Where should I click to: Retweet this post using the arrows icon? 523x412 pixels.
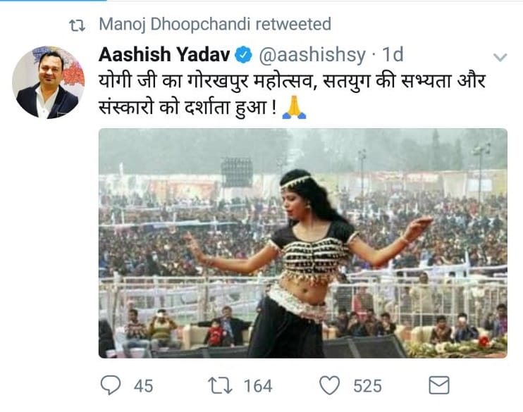pos(220,385)
